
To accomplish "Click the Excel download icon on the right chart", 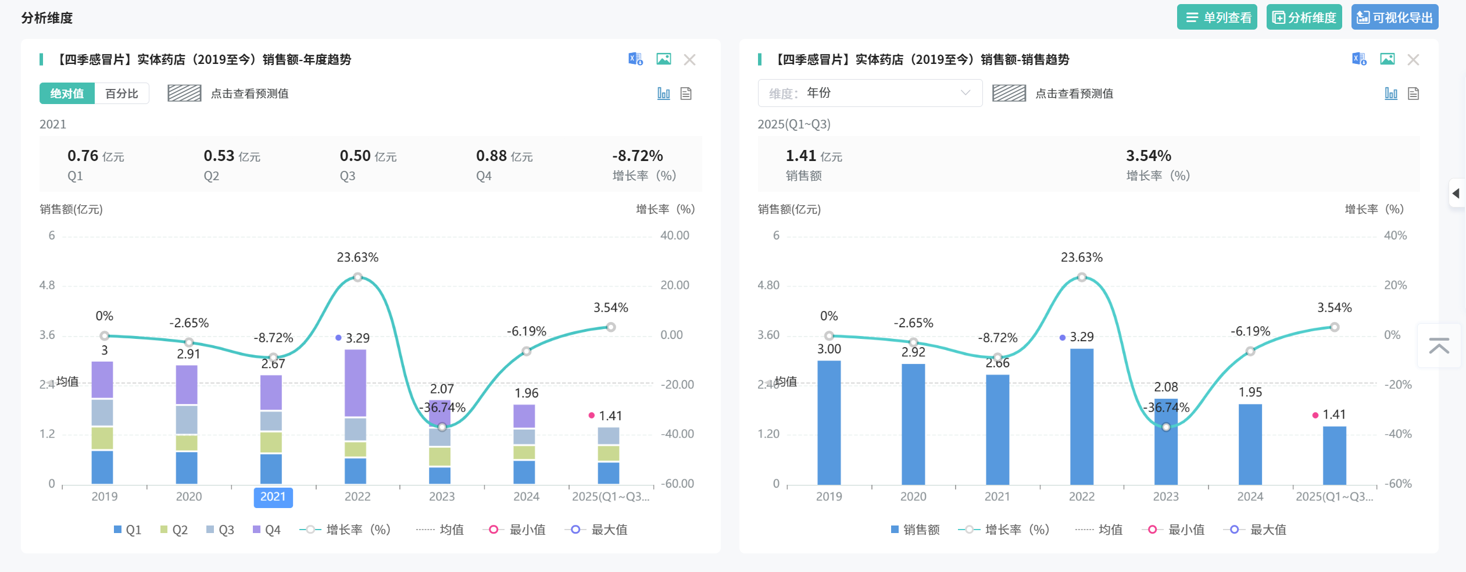I will pyautogui.click(x=1359, y=59).
